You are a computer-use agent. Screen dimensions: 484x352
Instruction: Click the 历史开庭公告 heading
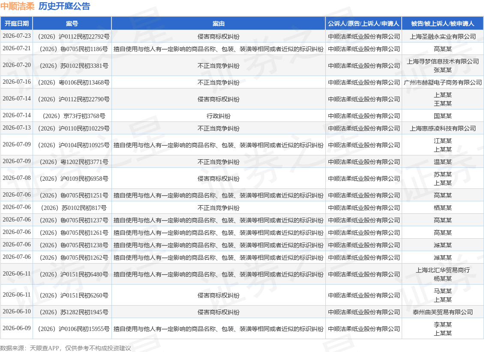pyautogui.click(x=64, y=6)
